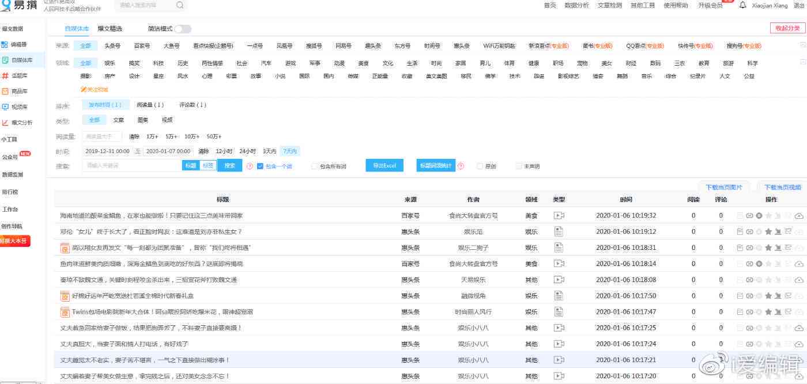Click the search magnifier icon in top bar
The width and height of the screenshot is (807, 384).
tap(180, 5)
